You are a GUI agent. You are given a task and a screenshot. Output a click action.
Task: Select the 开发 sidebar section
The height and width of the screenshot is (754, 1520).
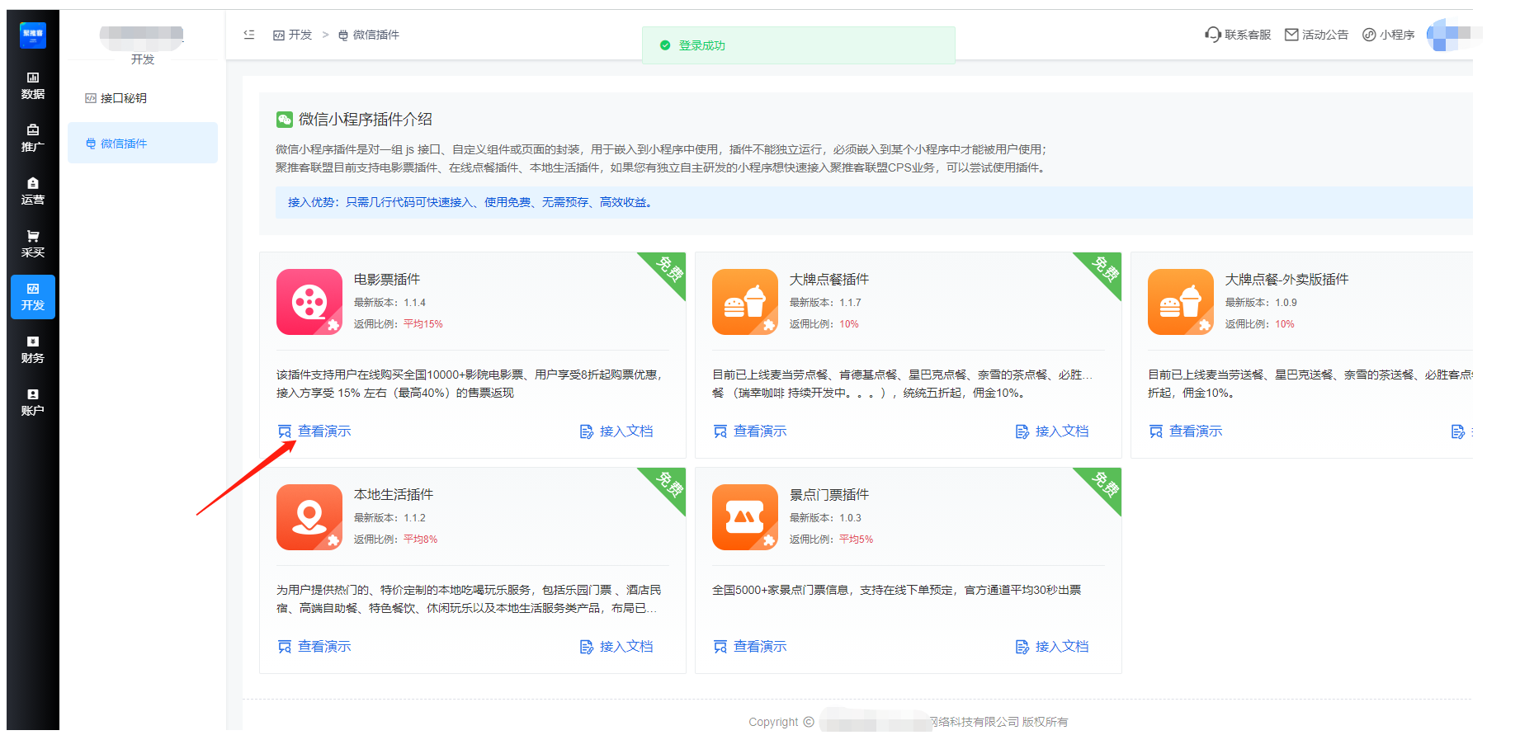pyautogui.click(x=33, y=297)
